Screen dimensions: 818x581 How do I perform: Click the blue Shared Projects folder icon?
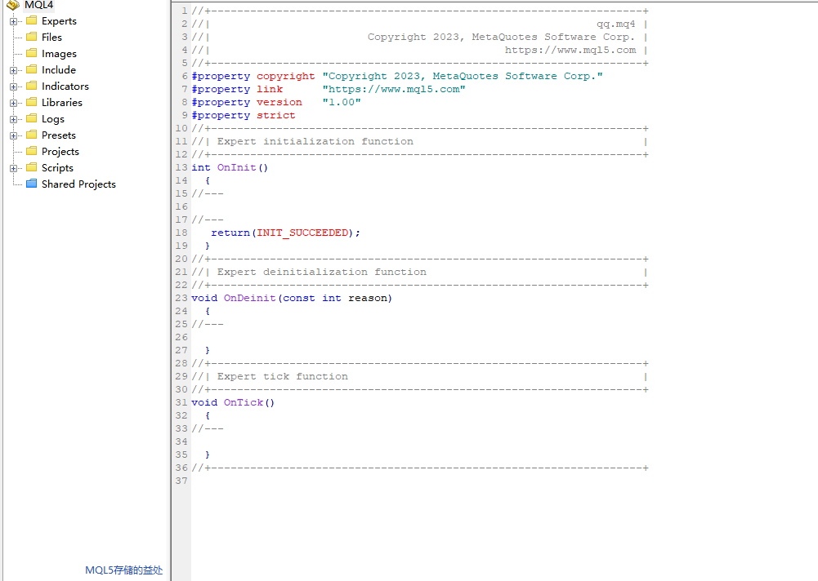click(31, 184)
